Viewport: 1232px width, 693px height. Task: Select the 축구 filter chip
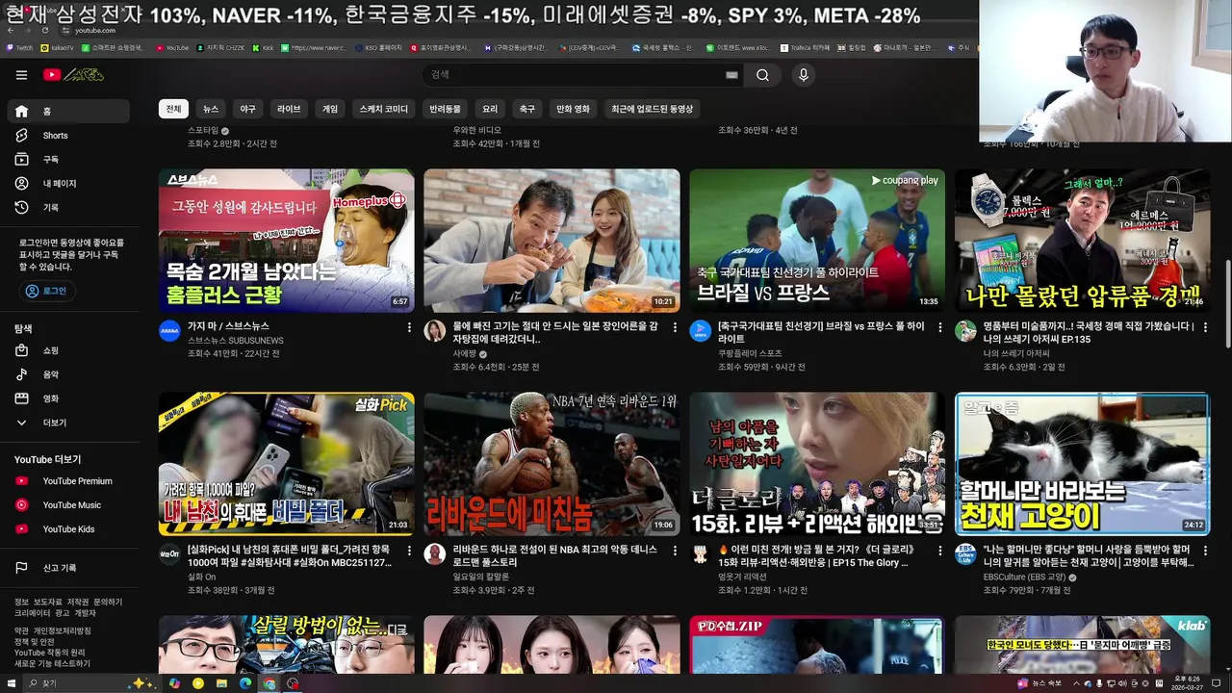[527, 109]
